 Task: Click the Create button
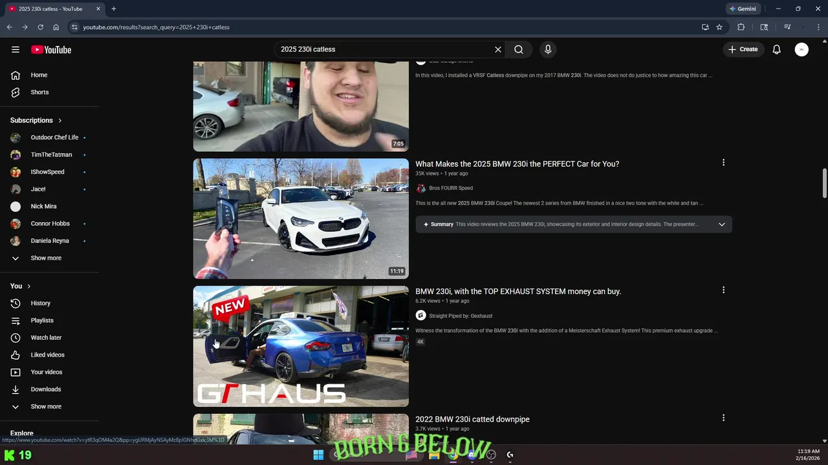[x=743, y=50]
